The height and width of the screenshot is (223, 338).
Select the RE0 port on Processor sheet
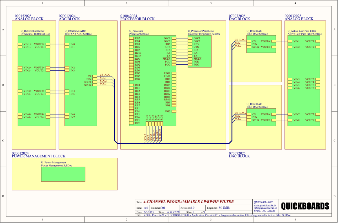tap(131, 85)
